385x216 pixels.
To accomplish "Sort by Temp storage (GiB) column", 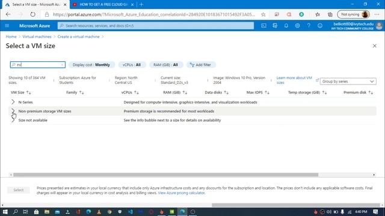I will (x=307, y=92).
